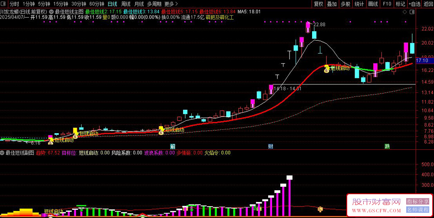This screenshot has width=434, height=218.
Task: Expand the 更多 periods menu
Action: pos(171,4)
